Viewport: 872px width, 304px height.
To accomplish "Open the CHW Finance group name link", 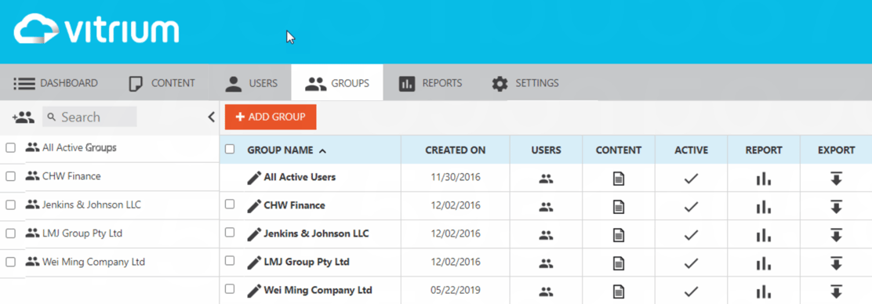I will point(294,205).
